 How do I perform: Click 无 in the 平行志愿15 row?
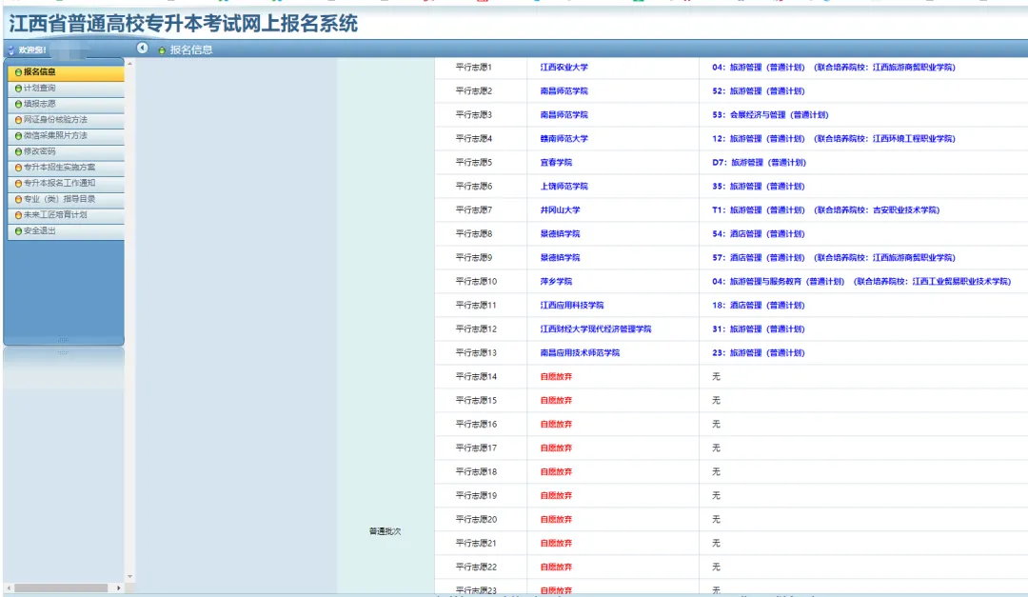tap(716, 400)
